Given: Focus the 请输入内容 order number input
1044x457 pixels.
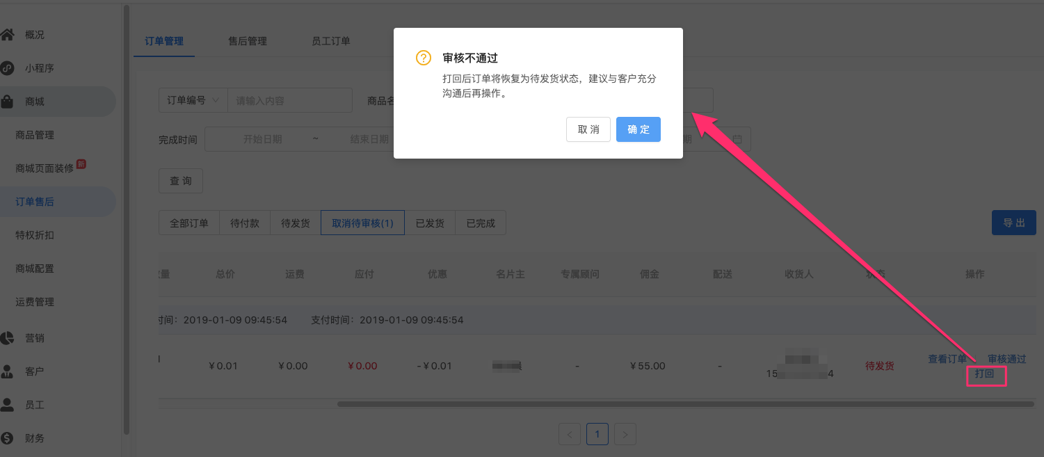Looking at the screenshot, I should coord(290,100).
